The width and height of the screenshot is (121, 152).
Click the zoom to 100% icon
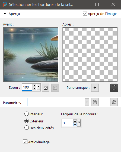pos(55,88)
